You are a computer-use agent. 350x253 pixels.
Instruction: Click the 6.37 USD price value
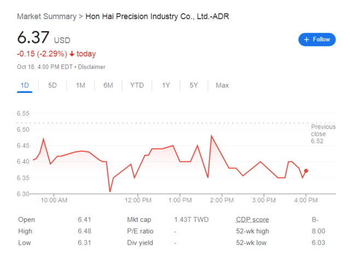click(x=44, y=37)
